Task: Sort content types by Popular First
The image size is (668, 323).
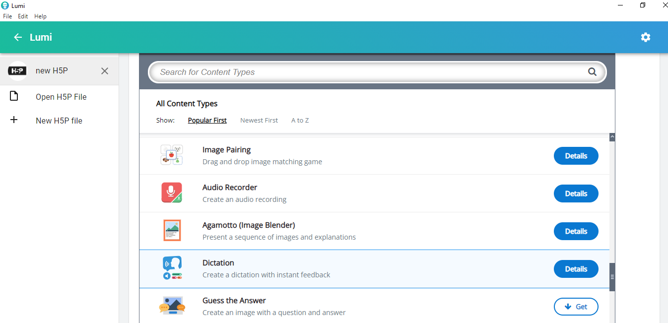Action: point(207,120)
